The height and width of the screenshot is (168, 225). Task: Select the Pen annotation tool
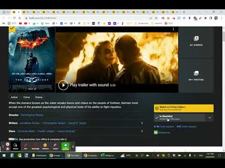click(26, 147)
